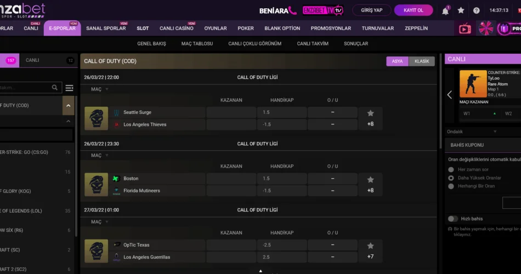Open CANLI ÇOKLU GÖRÜNÜM sub-menu link

[x=255, y=43]
